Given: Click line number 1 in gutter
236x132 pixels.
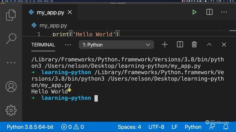Looking at the screenshot, I should 39,34.
